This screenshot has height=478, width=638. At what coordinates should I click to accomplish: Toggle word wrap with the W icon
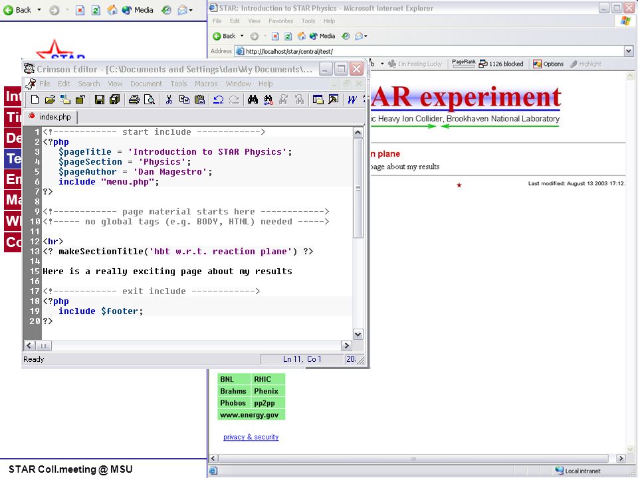tap(352, 99)
